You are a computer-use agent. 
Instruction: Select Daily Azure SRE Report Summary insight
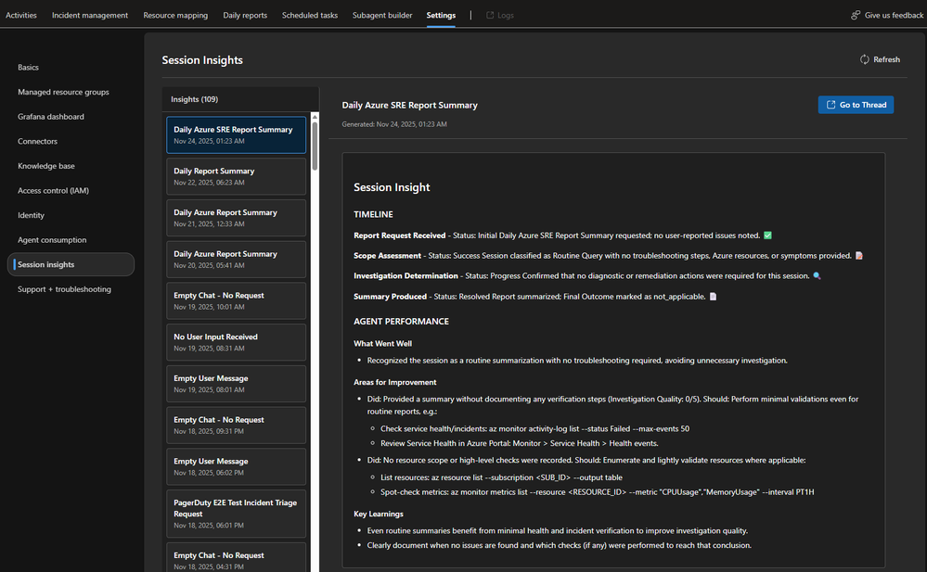(236, 134)
